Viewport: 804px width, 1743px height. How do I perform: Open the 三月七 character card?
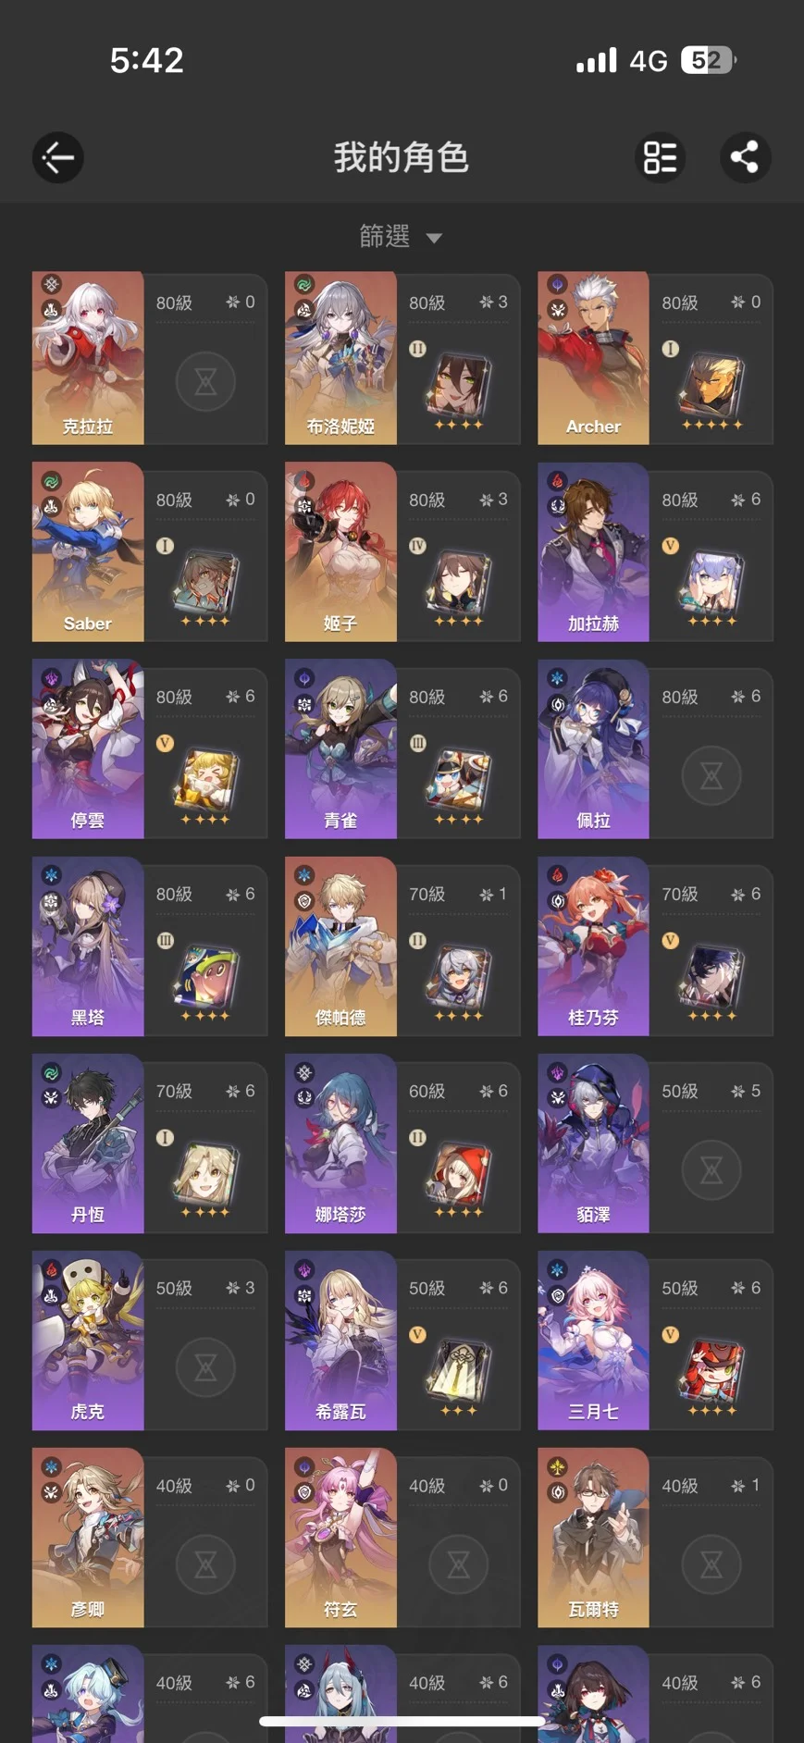click(655, 1340)
